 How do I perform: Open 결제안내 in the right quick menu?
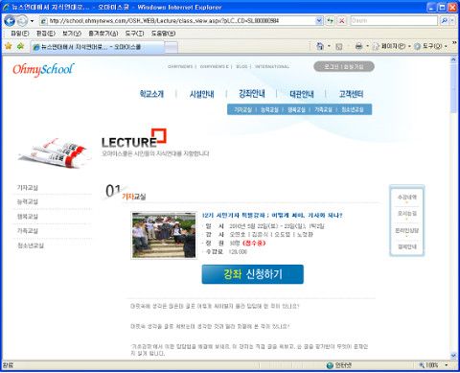pyautogui.click(x=407, y=246)
